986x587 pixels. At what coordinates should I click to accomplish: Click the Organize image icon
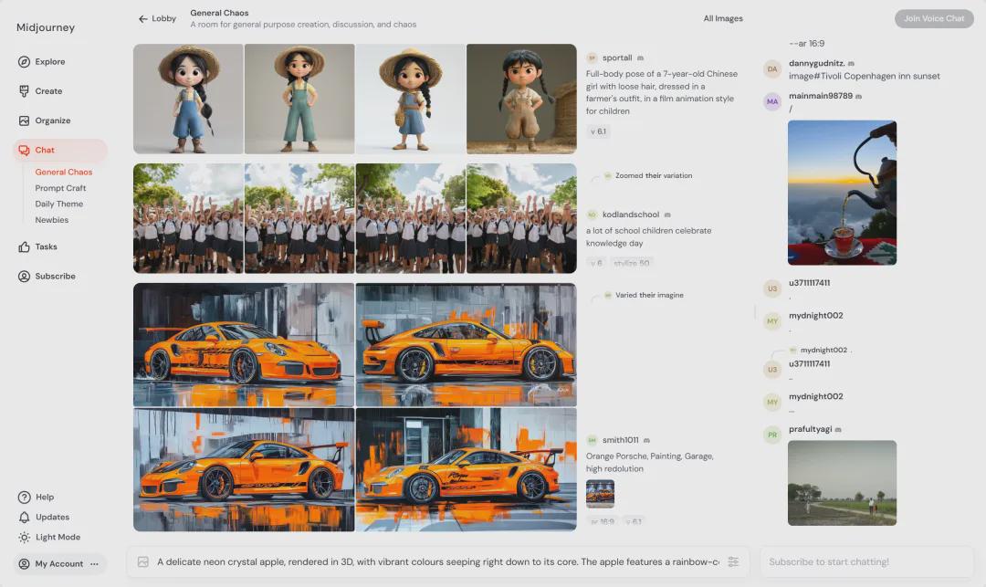(25, 121)
